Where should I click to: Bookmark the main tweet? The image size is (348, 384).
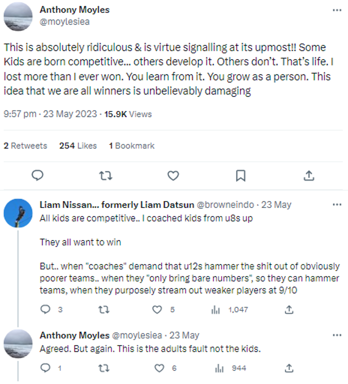[240, 175]
